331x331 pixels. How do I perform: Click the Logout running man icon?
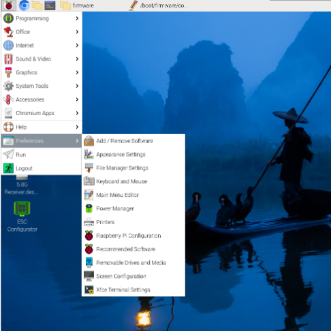pos(8,168)
